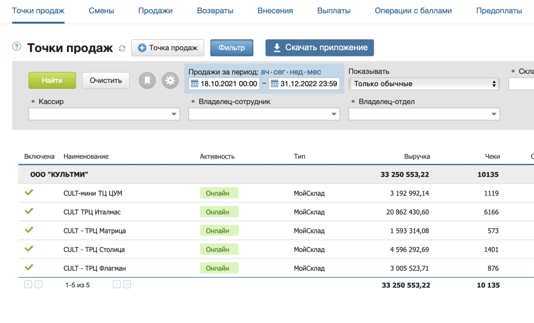Open the Показывать select Только обычные
Viewport: 534px width, 323px height.
pos(424,84)
